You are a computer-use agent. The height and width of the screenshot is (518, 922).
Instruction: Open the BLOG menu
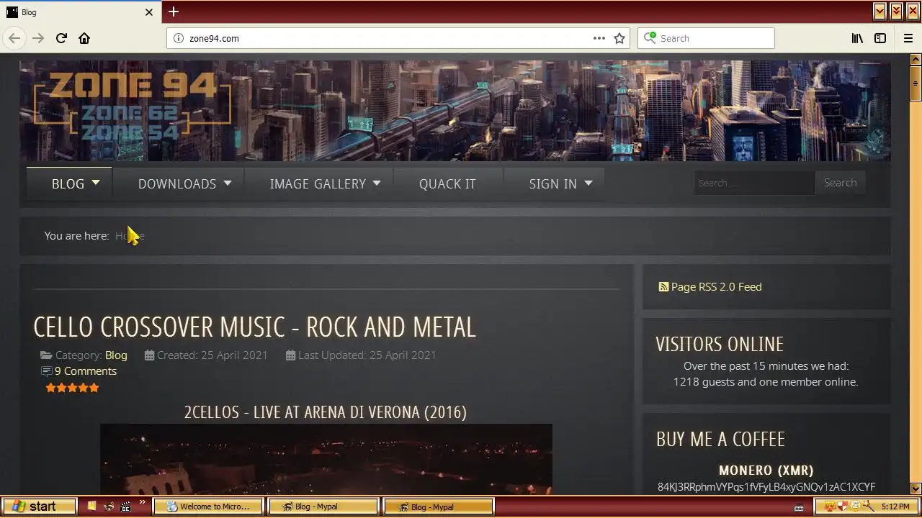68,184
